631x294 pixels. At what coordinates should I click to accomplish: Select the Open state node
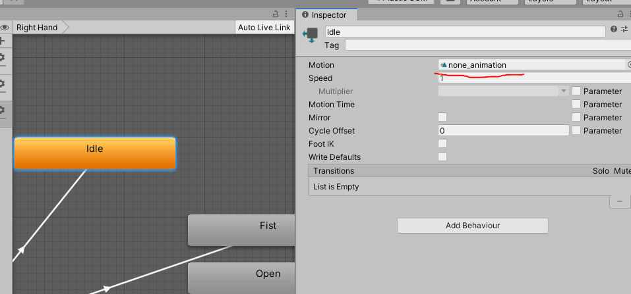[241, 278]
